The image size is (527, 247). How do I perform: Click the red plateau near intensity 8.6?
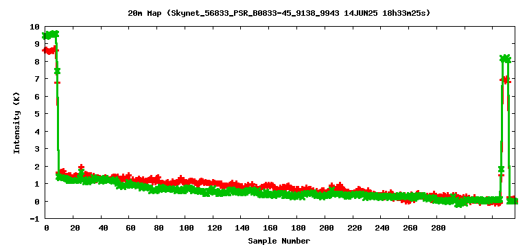point(50,51)
